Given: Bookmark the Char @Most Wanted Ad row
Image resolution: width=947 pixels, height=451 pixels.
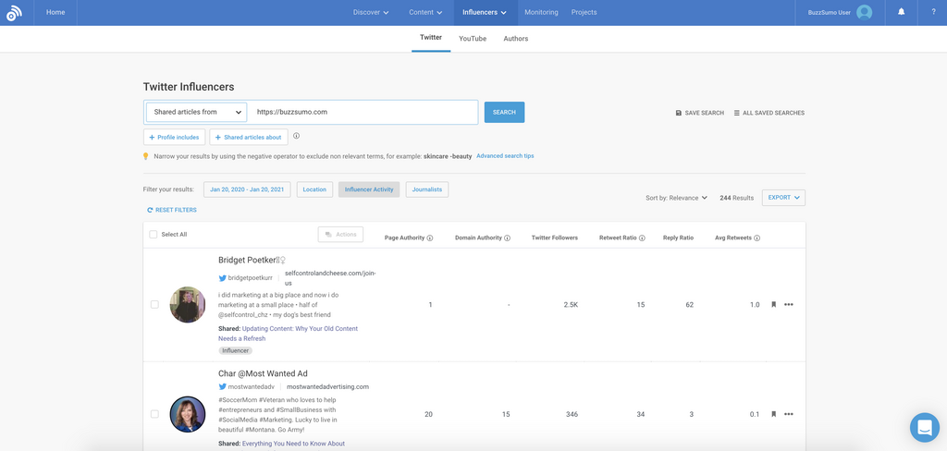Looking at the screenshot, I should 773,414.
